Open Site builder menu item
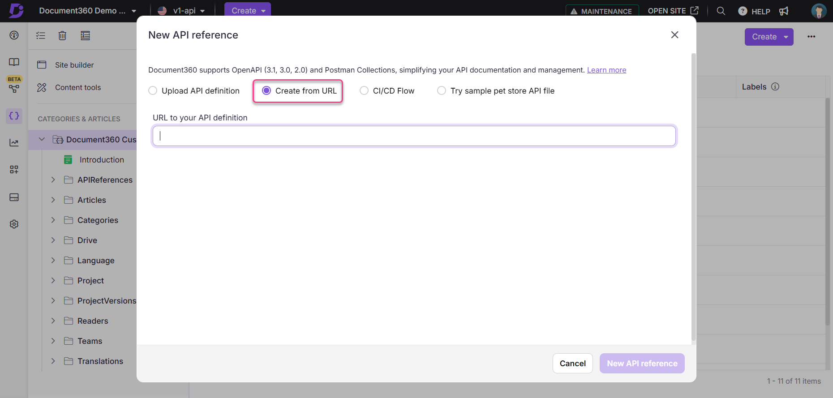This screenshot has height=398, width=833. [74, 65]
